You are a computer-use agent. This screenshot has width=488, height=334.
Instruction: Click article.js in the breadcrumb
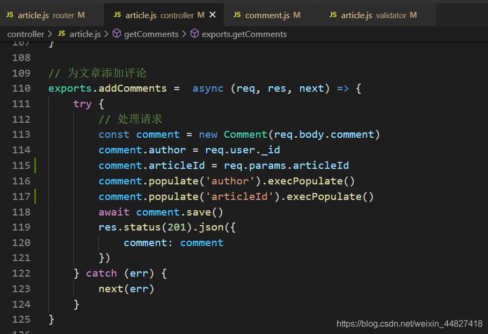click(85, 34)
